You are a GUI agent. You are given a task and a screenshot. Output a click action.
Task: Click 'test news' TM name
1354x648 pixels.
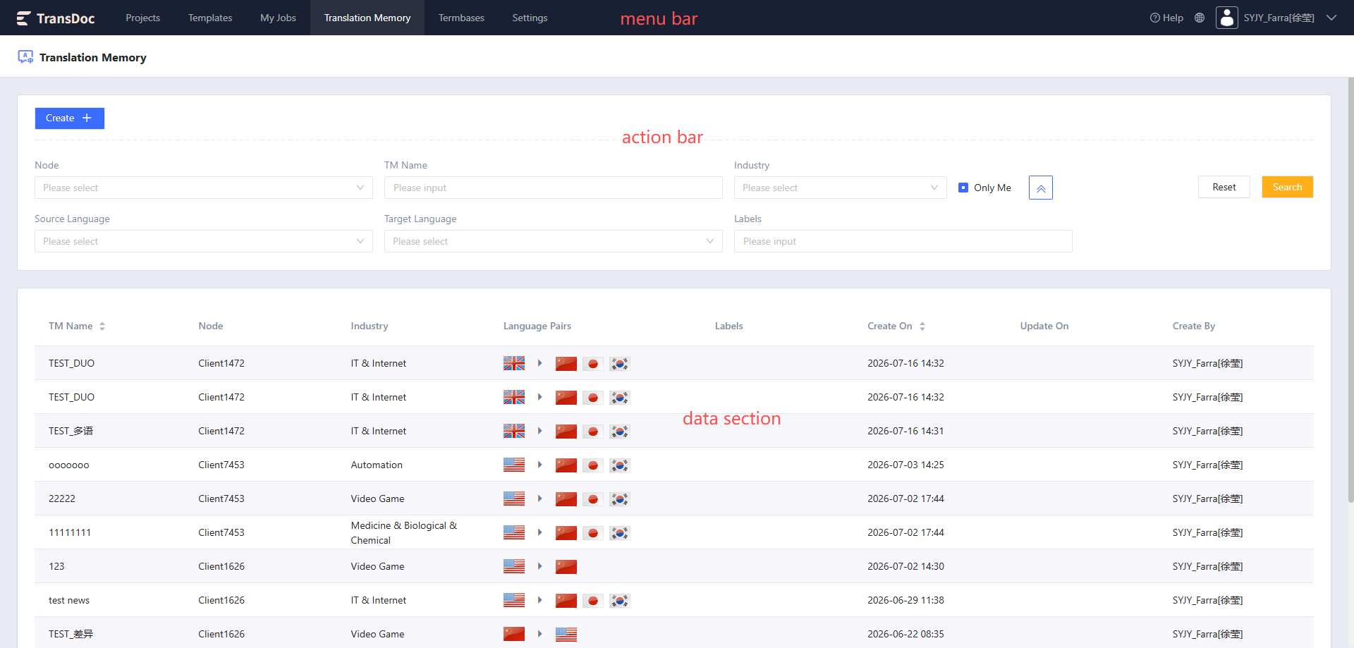(69, 600)
